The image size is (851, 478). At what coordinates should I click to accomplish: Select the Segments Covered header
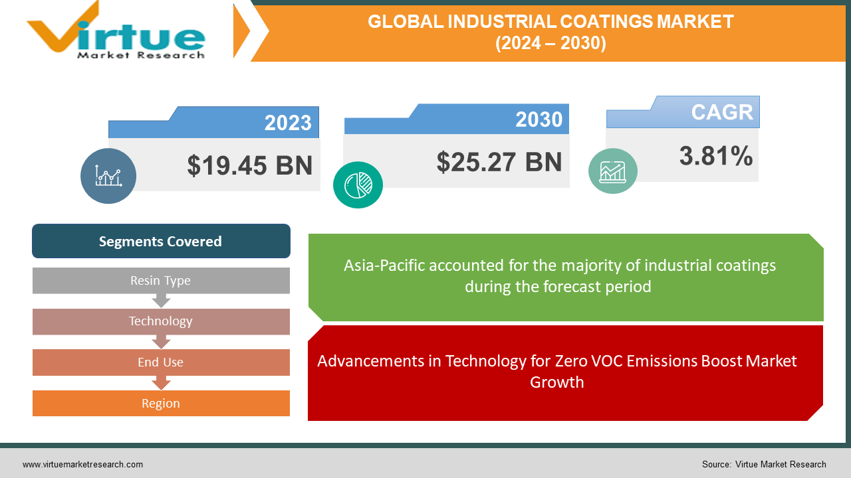click(161, 241)
